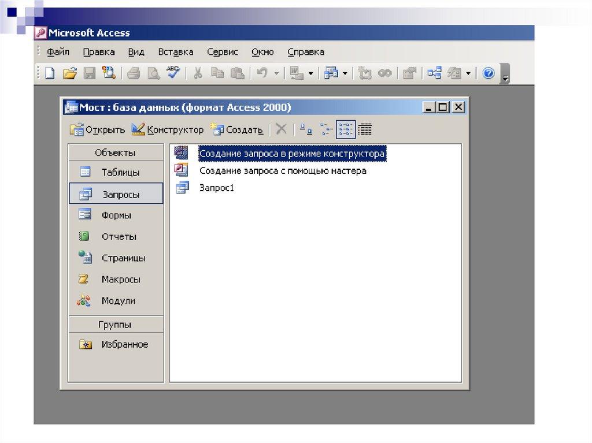
Task: Click the Конструктор button
Action: [168, 130]
